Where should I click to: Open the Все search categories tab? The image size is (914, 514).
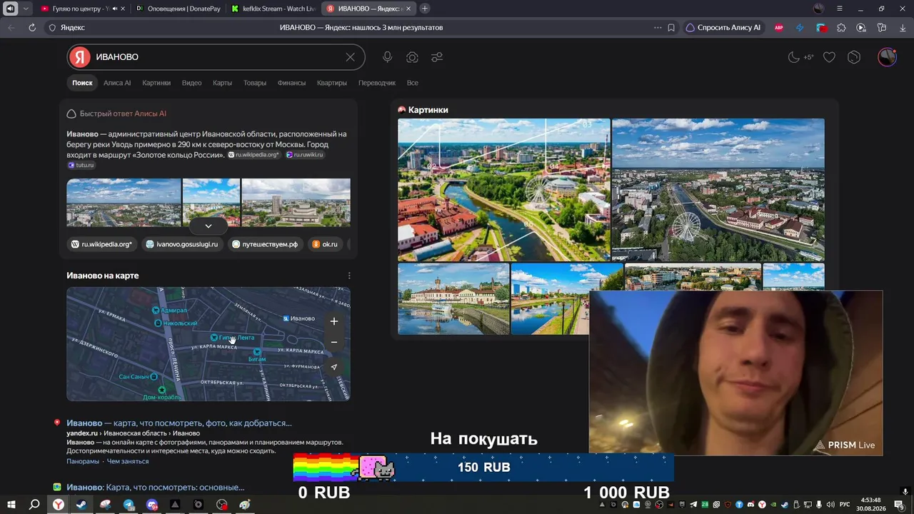point(413,83)
